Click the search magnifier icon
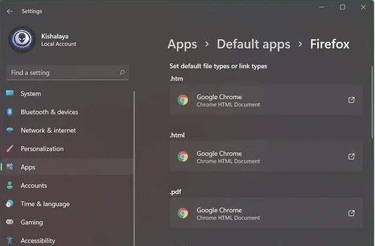 tap(122, 73)
